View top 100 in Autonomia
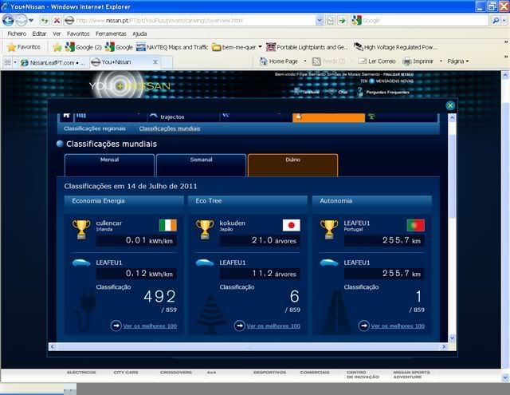 point(398,326)
